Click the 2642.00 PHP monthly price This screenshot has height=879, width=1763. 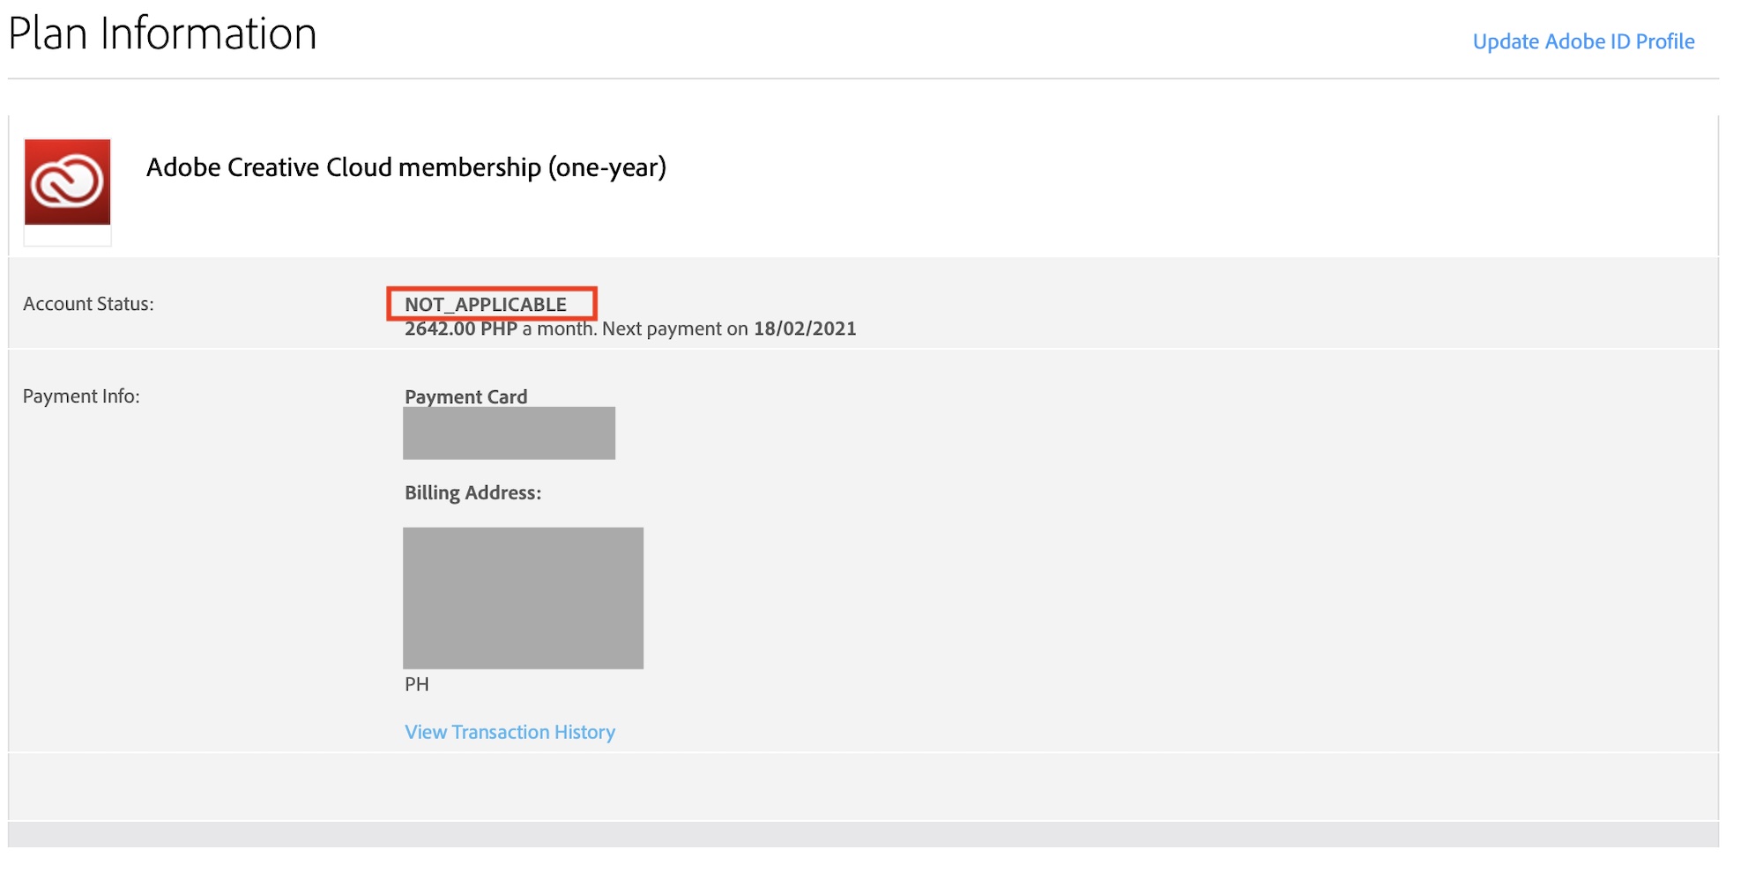coord(460,329)
